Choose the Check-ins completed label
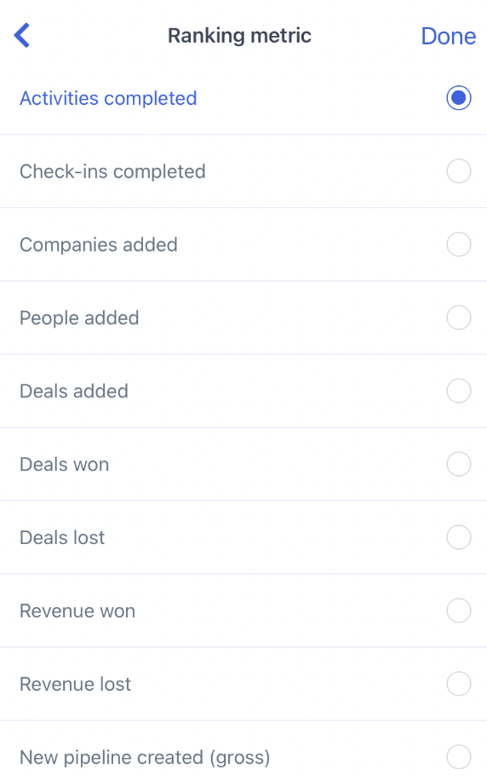Screen dimensions: 487x776 click(x=112, y=171)
